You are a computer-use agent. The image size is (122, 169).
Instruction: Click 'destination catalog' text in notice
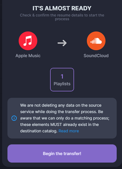(x=39, y=131)
